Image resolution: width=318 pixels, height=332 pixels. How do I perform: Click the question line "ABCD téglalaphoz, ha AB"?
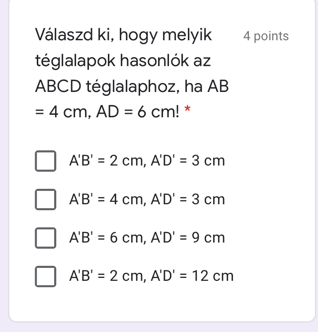132,86
